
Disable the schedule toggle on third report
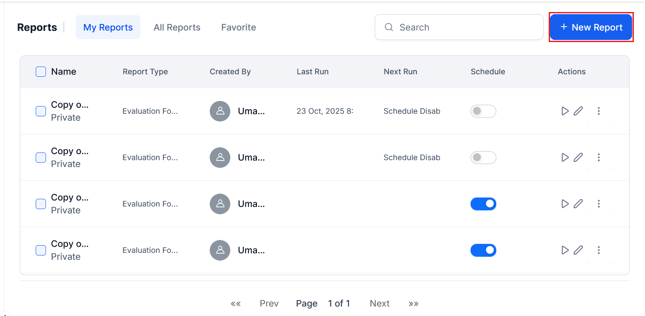click(x=483, y=204)
